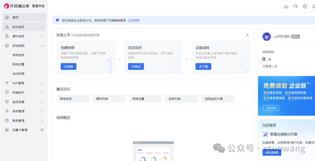The image size is (315, 161).
Task: Click the 去下载 button
Action: (203, 67)
